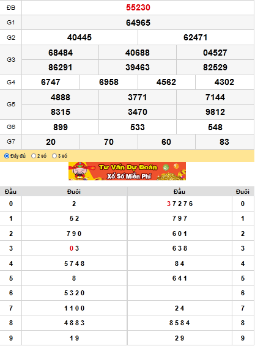The image size is (255, 346).
Task: Click G7 number 60
Action: (166, 142)
